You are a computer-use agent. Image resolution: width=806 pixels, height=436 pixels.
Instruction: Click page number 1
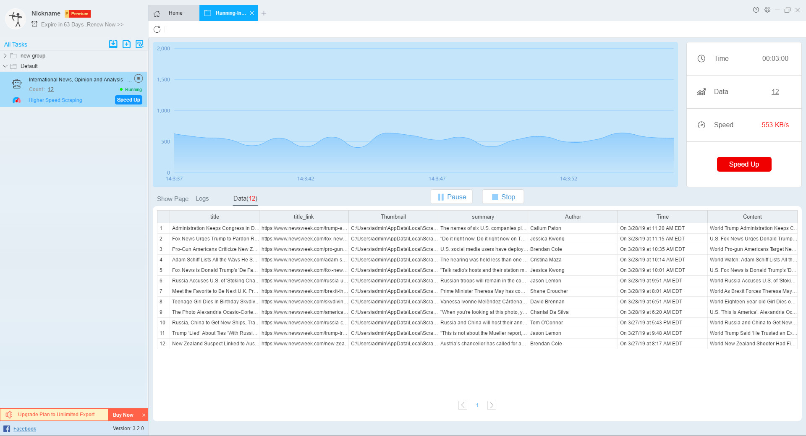477,405
